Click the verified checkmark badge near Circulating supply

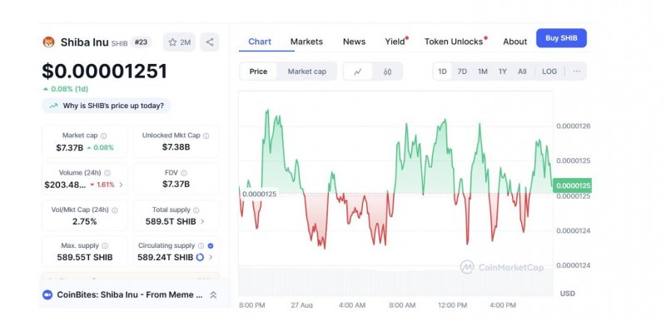[211, 245]
